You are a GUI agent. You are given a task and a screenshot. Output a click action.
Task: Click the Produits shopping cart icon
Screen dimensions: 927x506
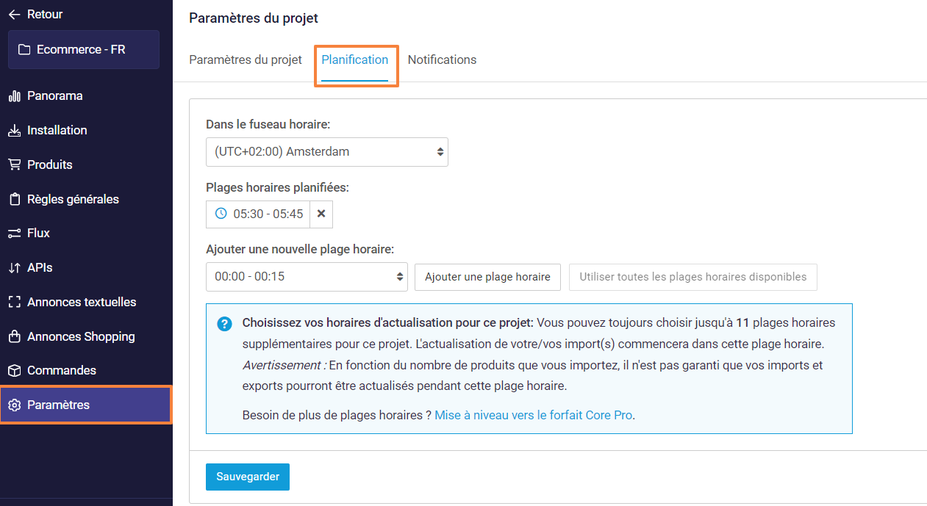tap(14, 165)
